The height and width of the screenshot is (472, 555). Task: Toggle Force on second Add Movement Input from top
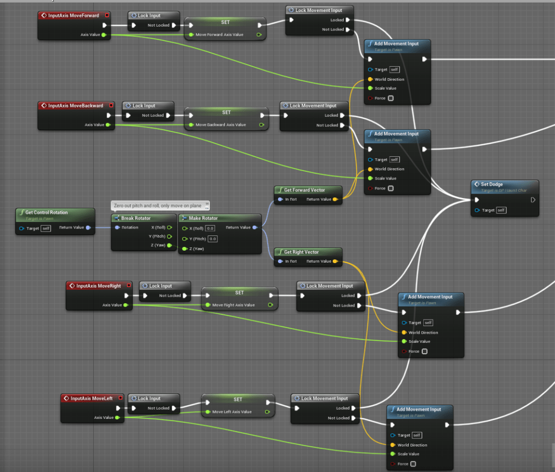click(391, 189)
